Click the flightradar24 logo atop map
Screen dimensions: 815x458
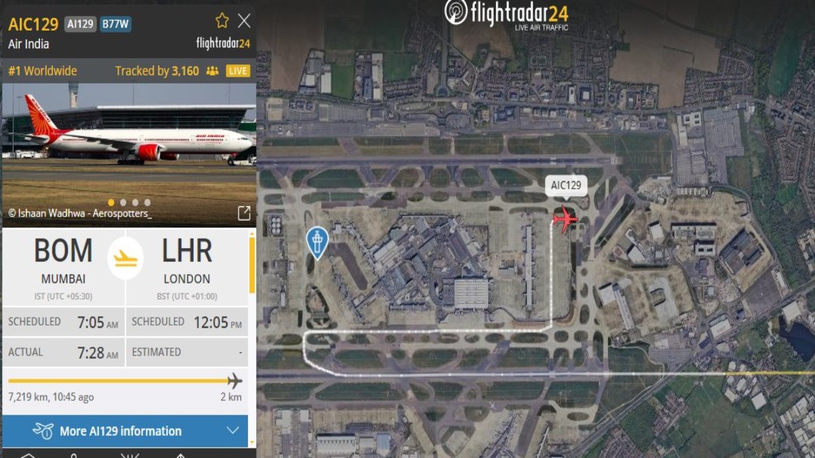tap(507, 14)
